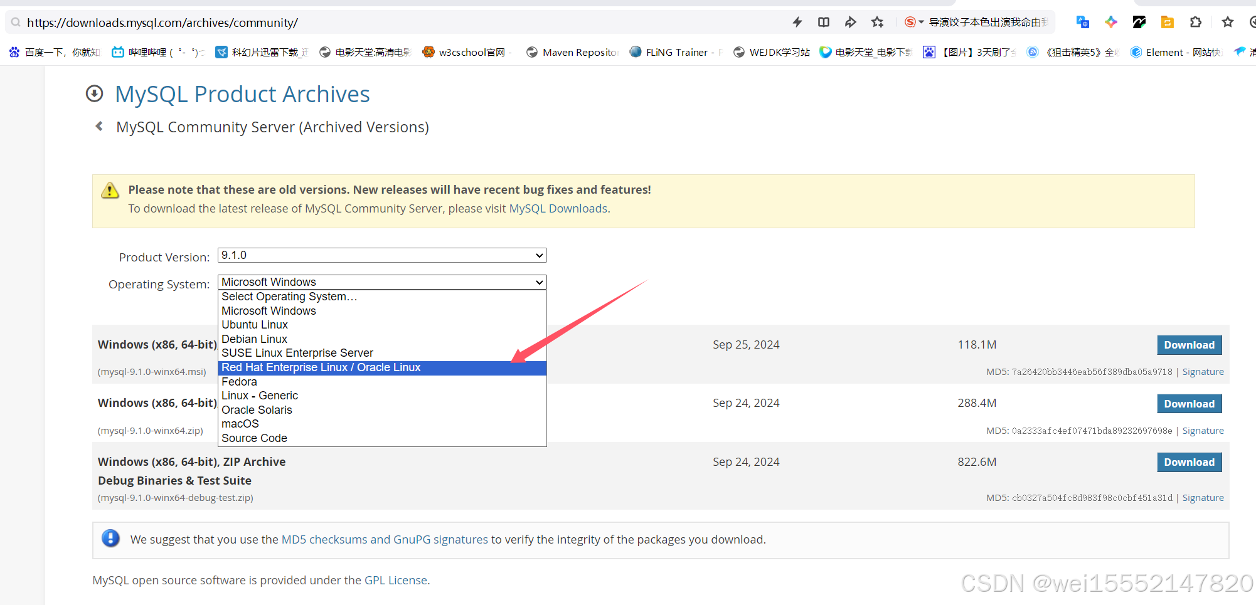Select macOS from the list
This screenshot has height=605, width=1256.
coord(382,424)
